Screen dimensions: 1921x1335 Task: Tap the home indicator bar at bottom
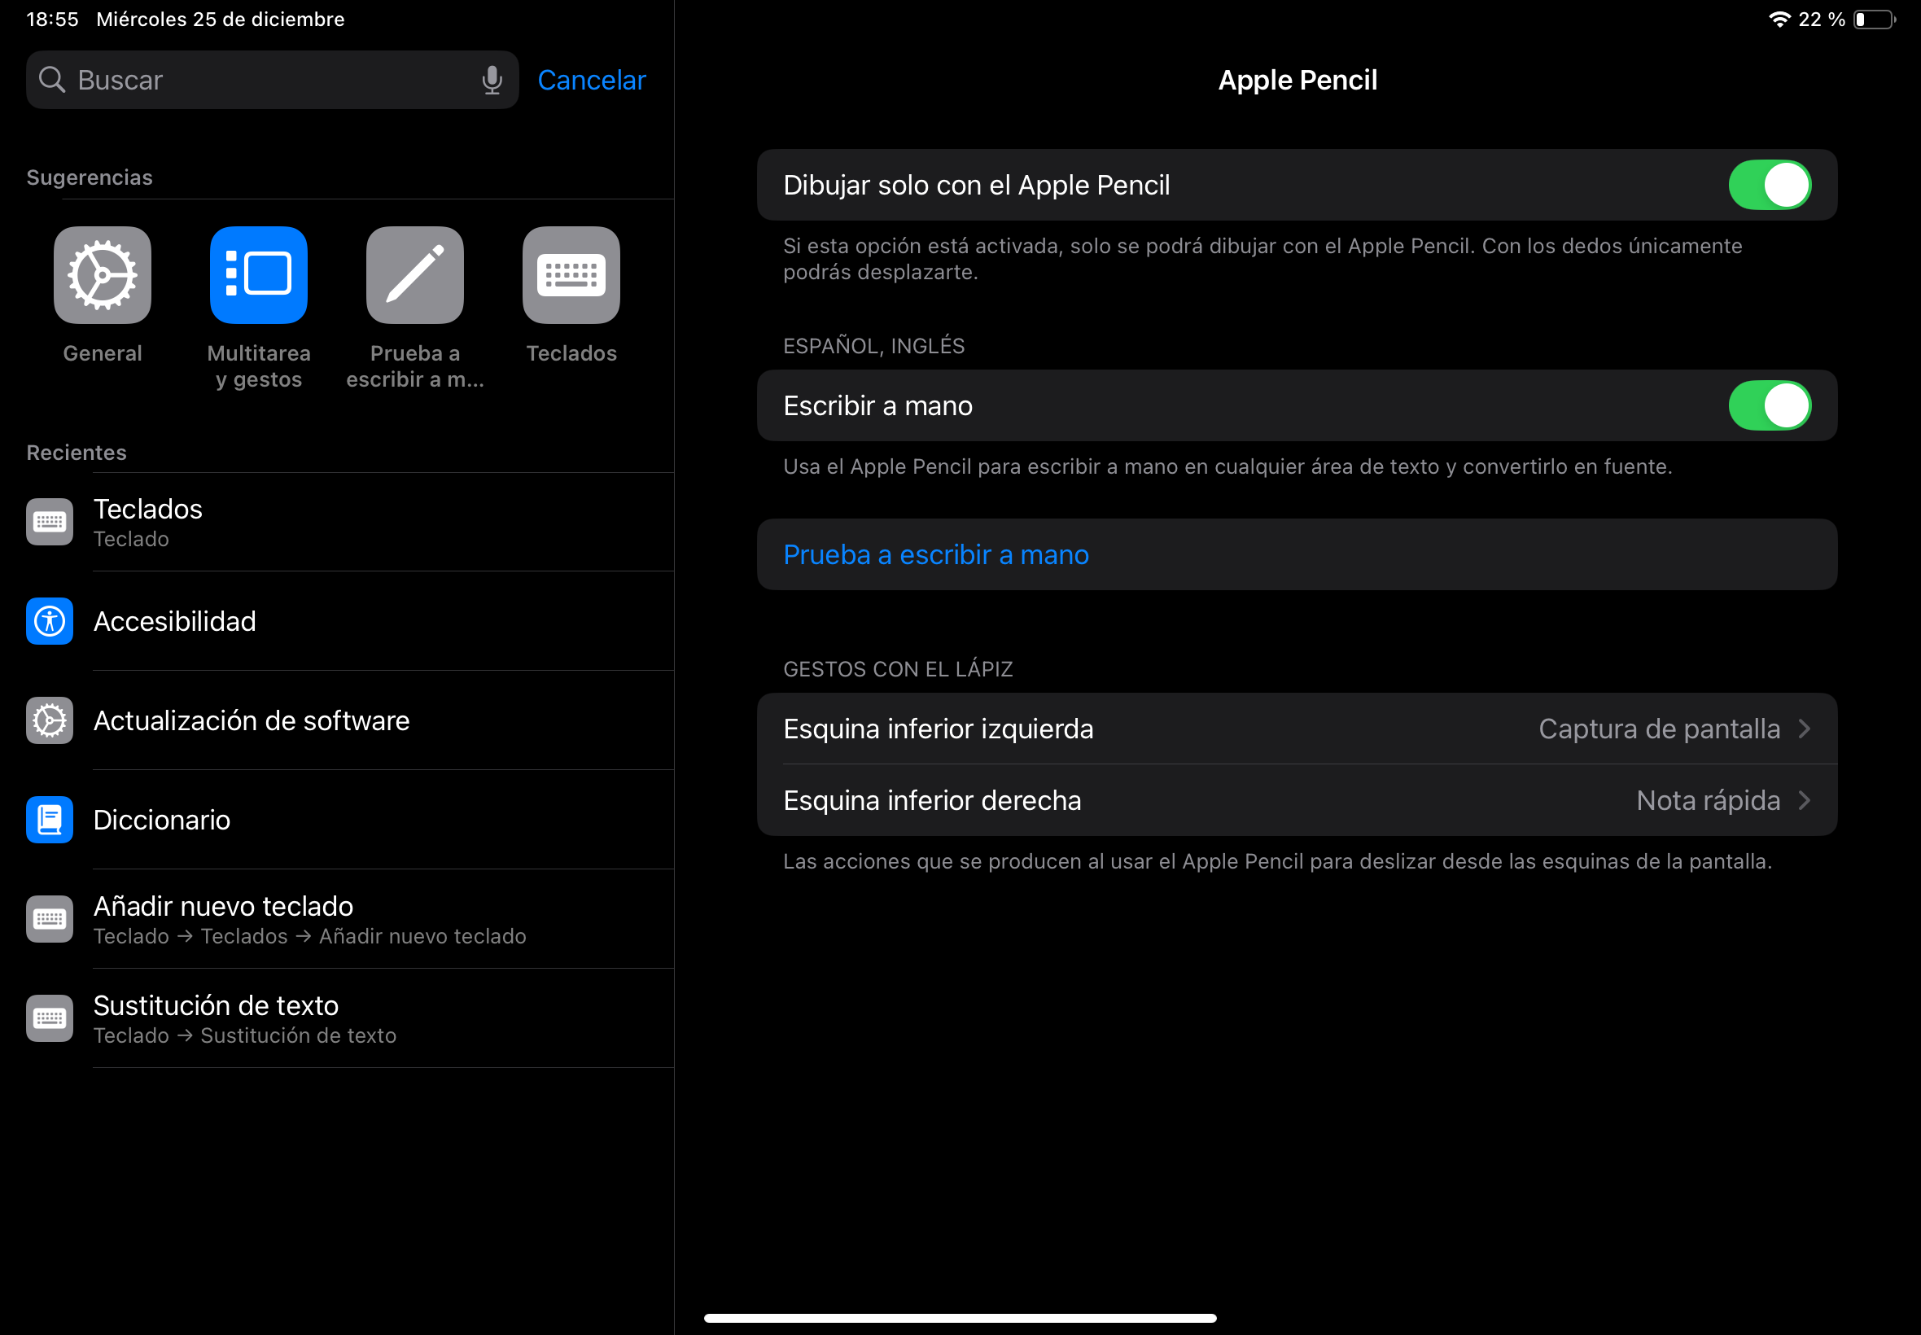click(959, 1318)
